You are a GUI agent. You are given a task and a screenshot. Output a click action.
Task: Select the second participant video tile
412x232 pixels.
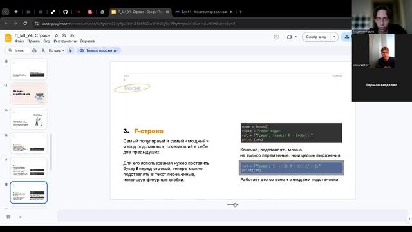click(382, 51)
